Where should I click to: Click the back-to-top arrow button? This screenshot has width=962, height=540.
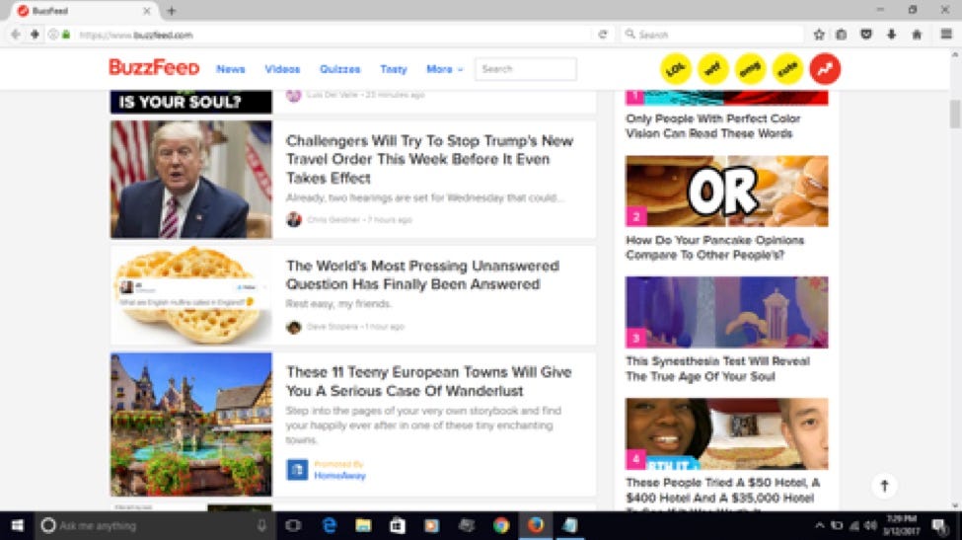point(884,486)
